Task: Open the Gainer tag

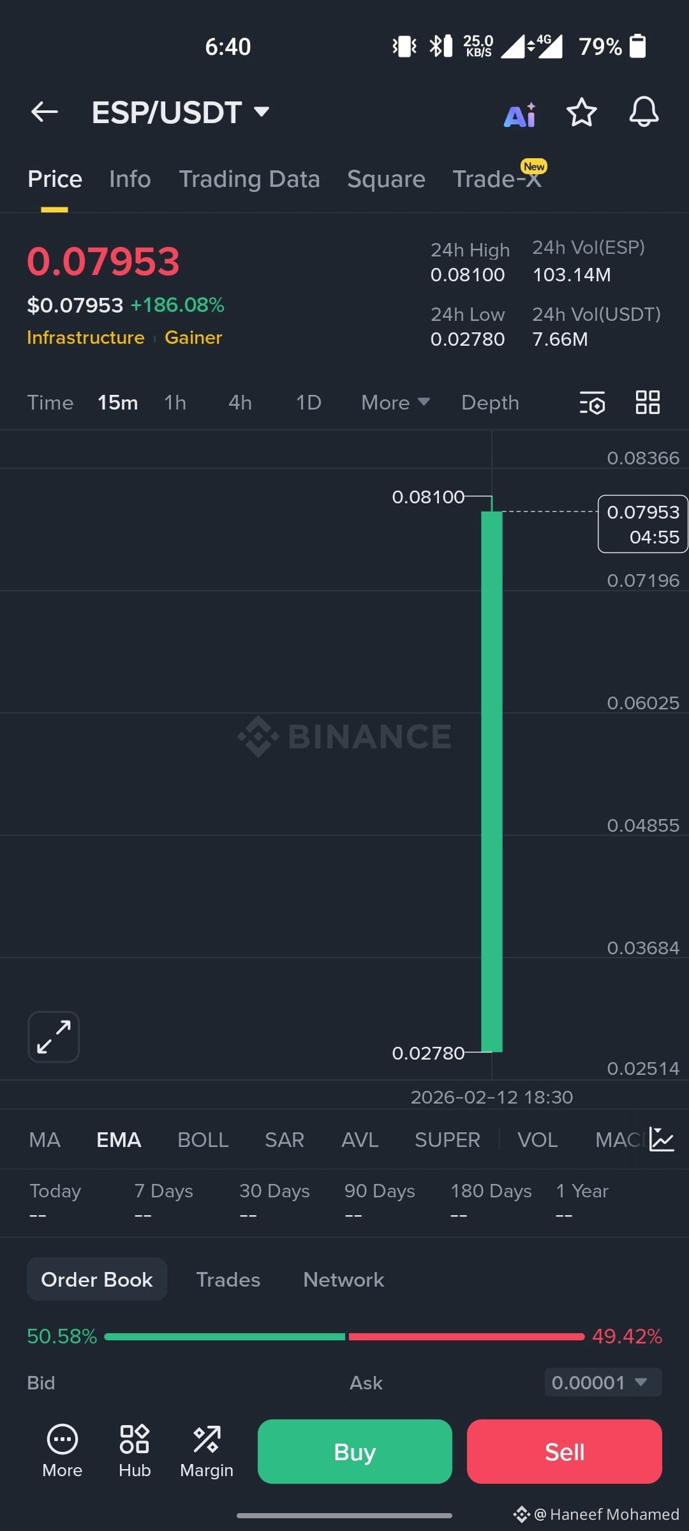Action: click(x=193, y=337)
